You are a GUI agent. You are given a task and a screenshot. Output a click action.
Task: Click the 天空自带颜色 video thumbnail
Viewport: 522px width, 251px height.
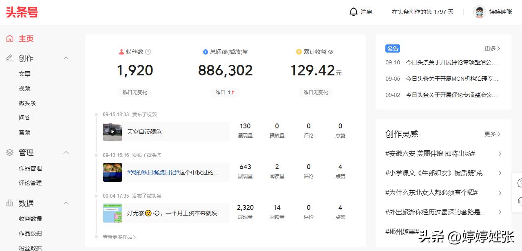coord(113,132)
